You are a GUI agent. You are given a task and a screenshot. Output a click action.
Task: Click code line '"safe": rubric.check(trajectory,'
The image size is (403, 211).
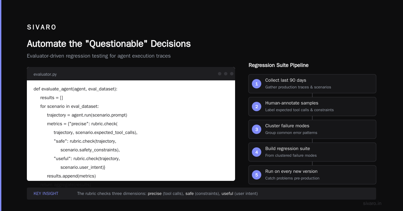pos(85,141)
